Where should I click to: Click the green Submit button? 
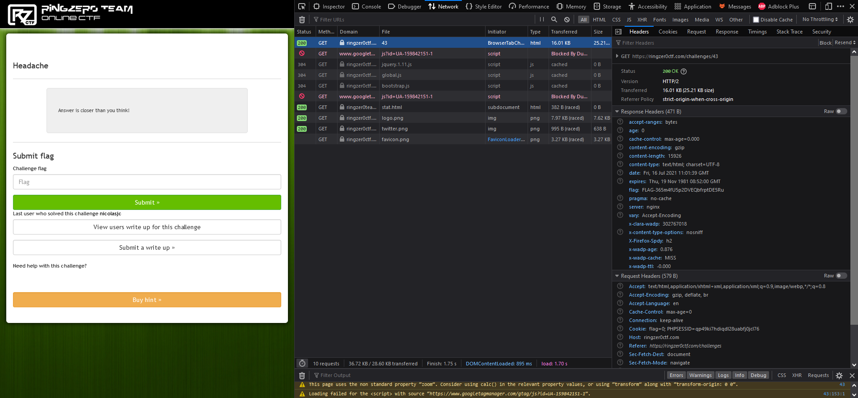coord(147,202)
